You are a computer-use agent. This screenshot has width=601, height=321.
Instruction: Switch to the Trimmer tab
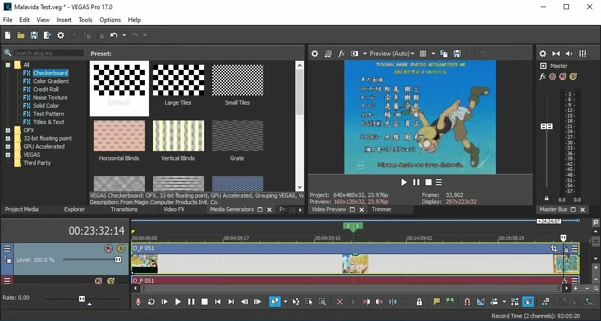click(382, 209)
